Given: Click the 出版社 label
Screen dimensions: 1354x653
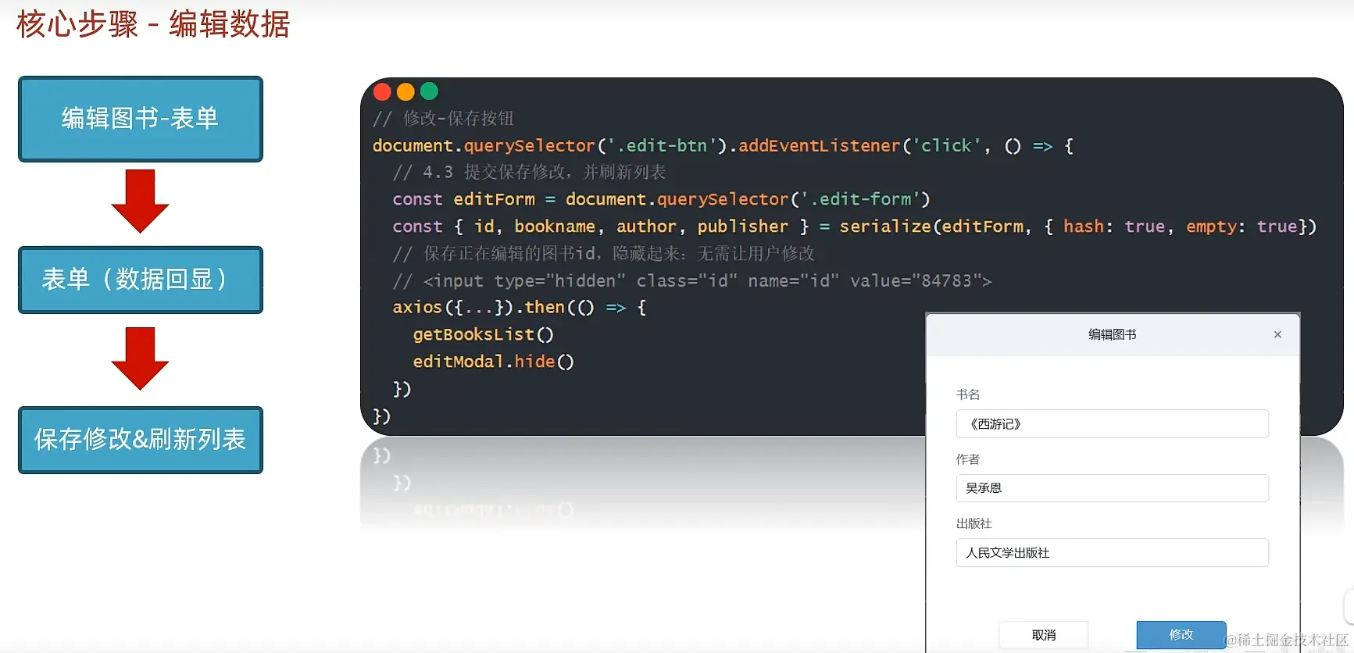Looking at the screenshot, I should [x=974, y=523].
